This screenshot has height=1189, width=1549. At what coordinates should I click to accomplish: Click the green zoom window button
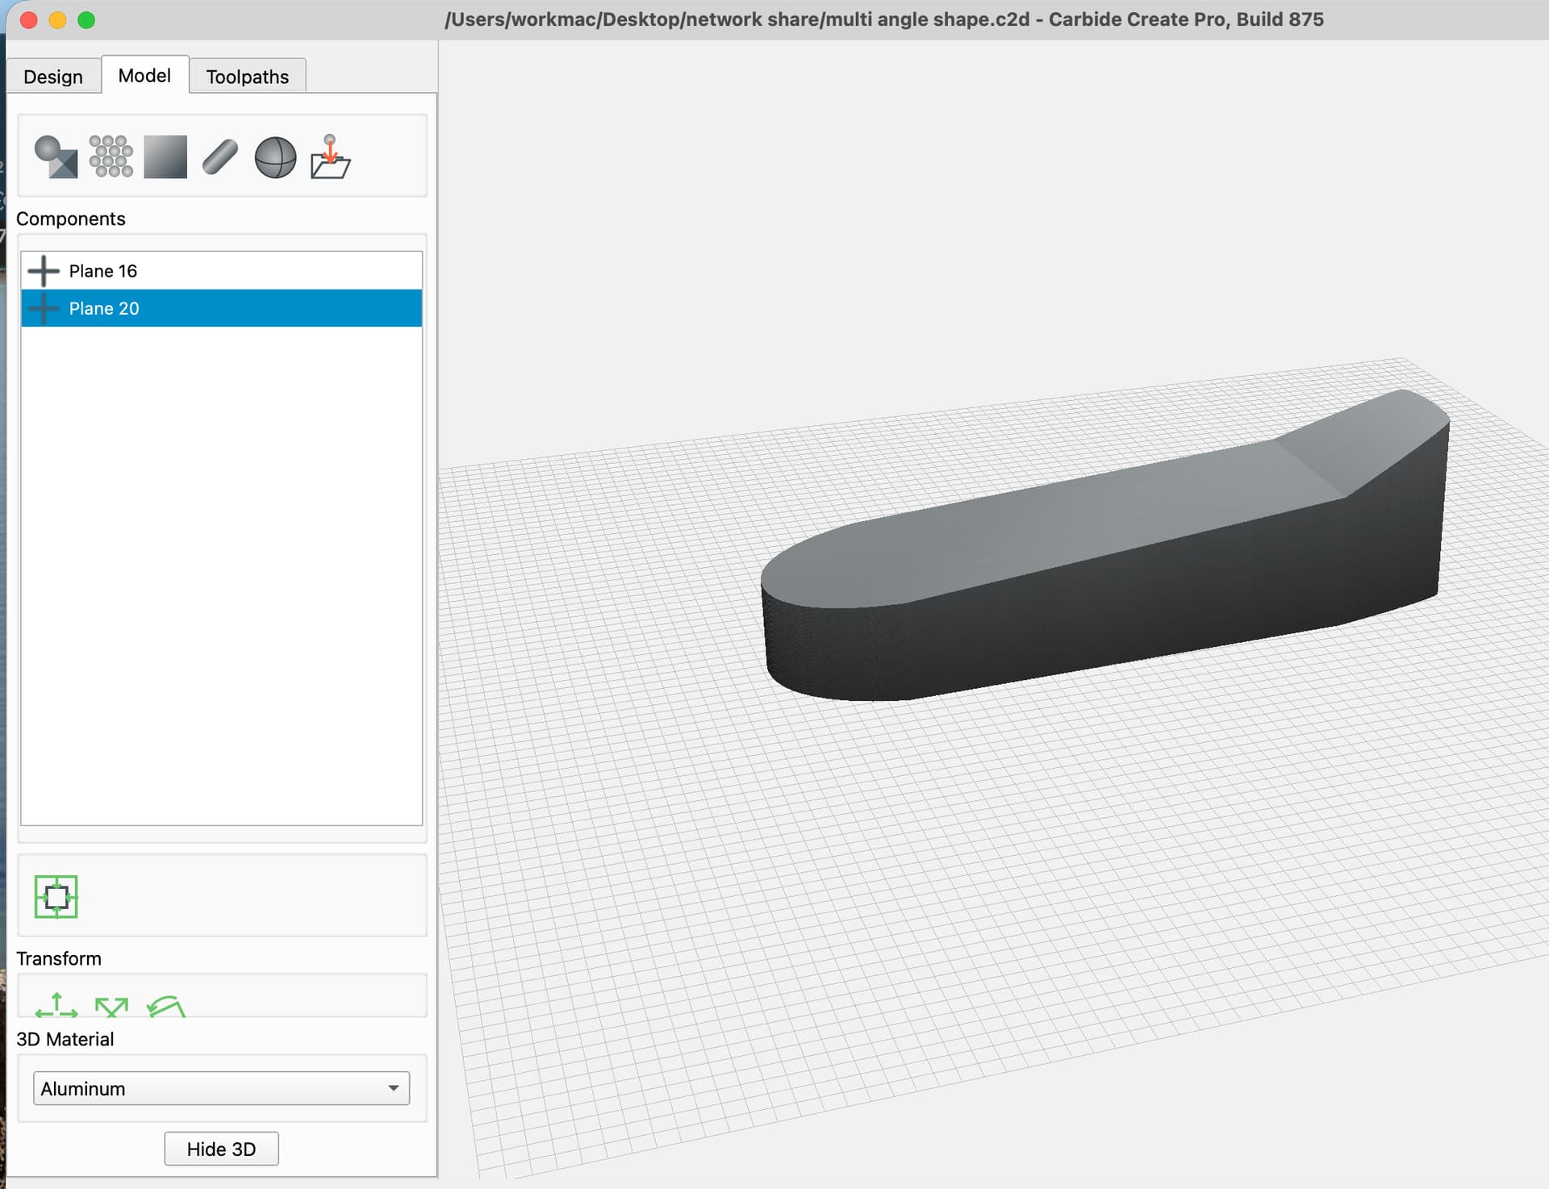(86, 20)
